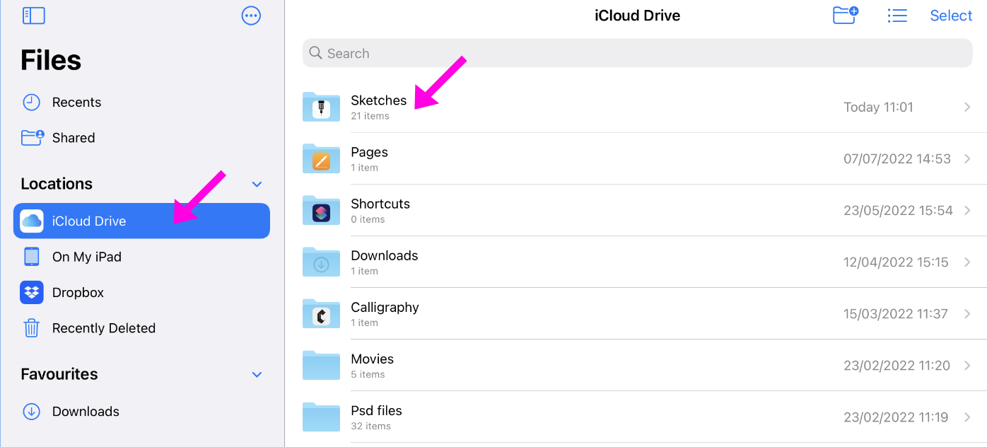Image resolution: width=987 pixels, height=447 pixels.
Task: Click the Recents clock icon
Action: point(31,102)
